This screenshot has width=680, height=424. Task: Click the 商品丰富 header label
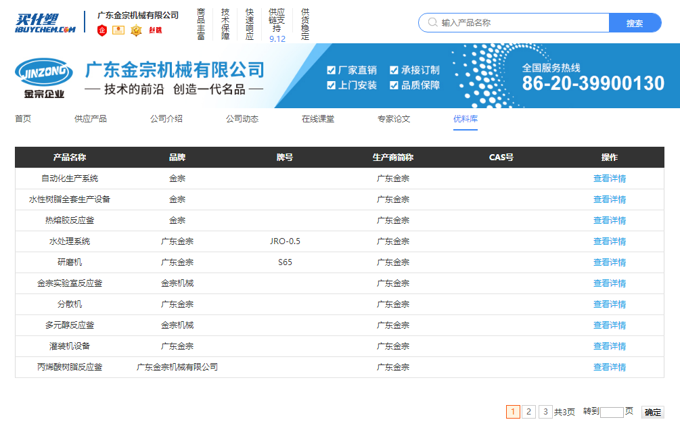click(201, 24)
